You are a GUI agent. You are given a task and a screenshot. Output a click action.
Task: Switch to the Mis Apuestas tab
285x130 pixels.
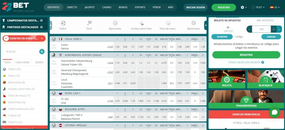click(x=265, y=20)
